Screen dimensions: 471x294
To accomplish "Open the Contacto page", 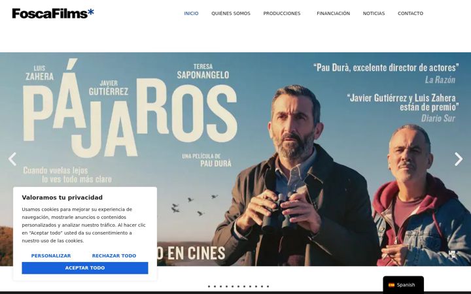I will 410,13.
